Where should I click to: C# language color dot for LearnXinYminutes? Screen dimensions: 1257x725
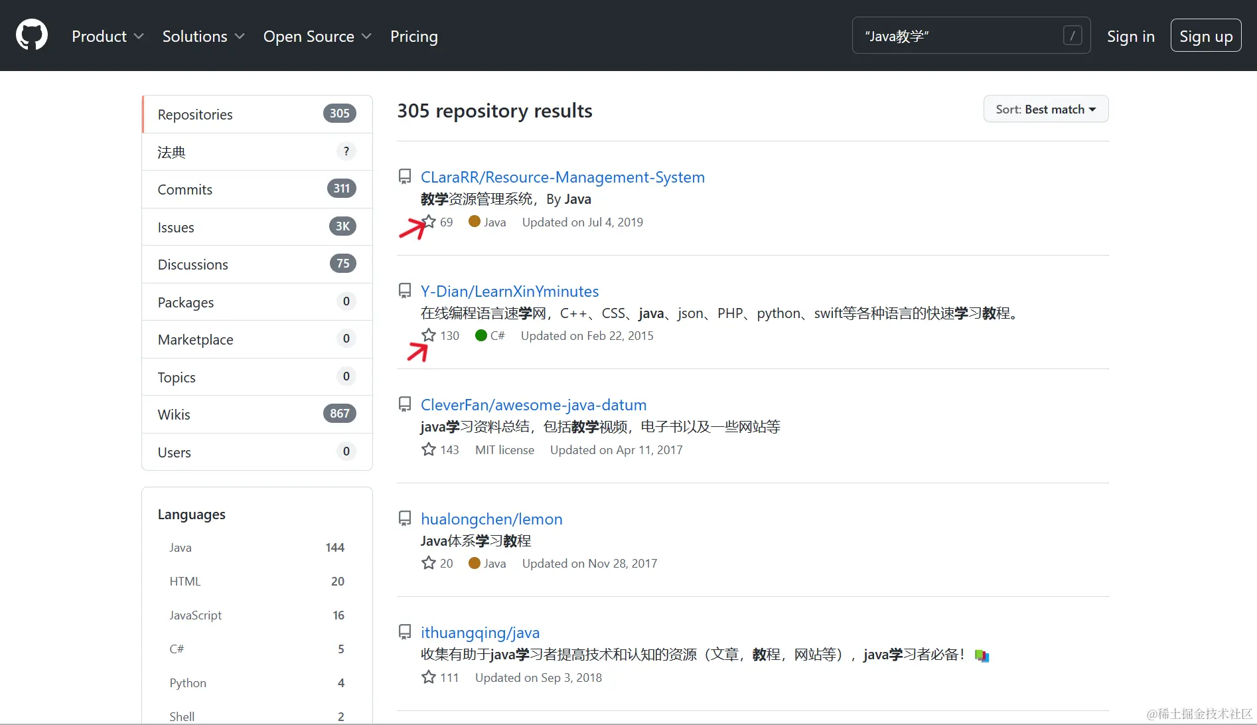(481, 335)
